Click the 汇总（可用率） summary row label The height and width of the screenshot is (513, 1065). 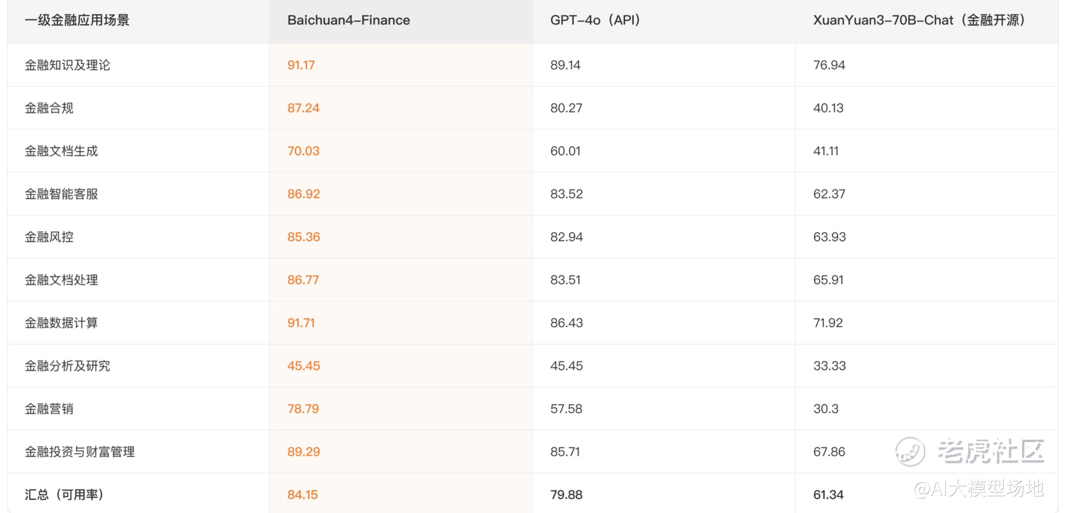pos(64,495)
